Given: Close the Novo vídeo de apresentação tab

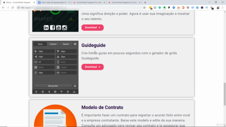Looking at the screenshot, I should tap(69, 2).
